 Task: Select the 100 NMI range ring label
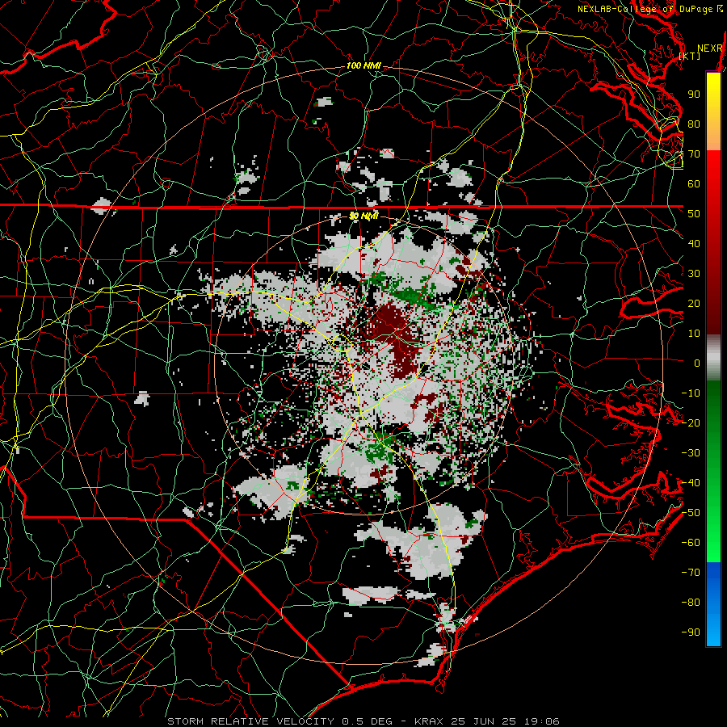[x=363, y=66]
